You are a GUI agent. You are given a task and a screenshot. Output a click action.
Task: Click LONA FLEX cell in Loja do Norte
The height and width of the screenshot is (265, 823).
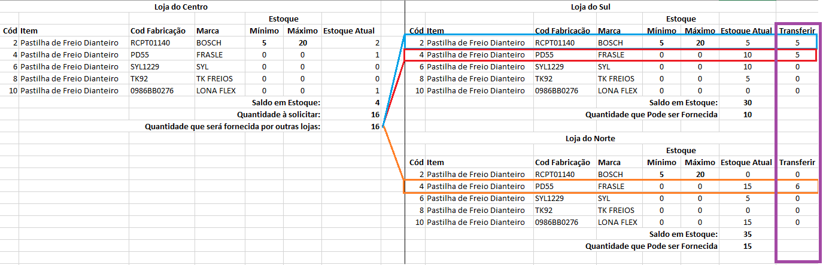(x=618, y=222)
